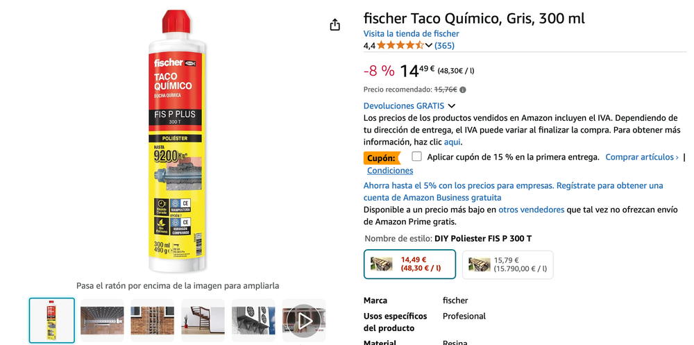The image size is (694, 345).
Task: Select the brick wall ladder thumbnail
Action: coord(153,320)
